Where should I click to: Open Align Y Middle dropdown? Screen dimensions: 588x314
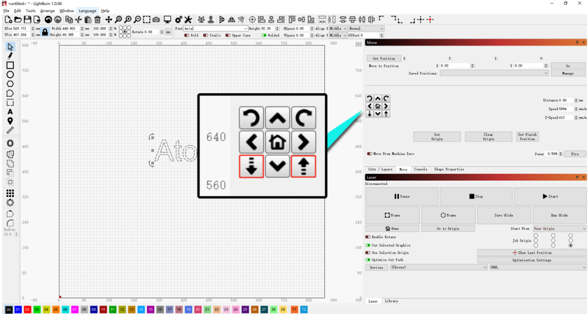(x=338, y=35)
